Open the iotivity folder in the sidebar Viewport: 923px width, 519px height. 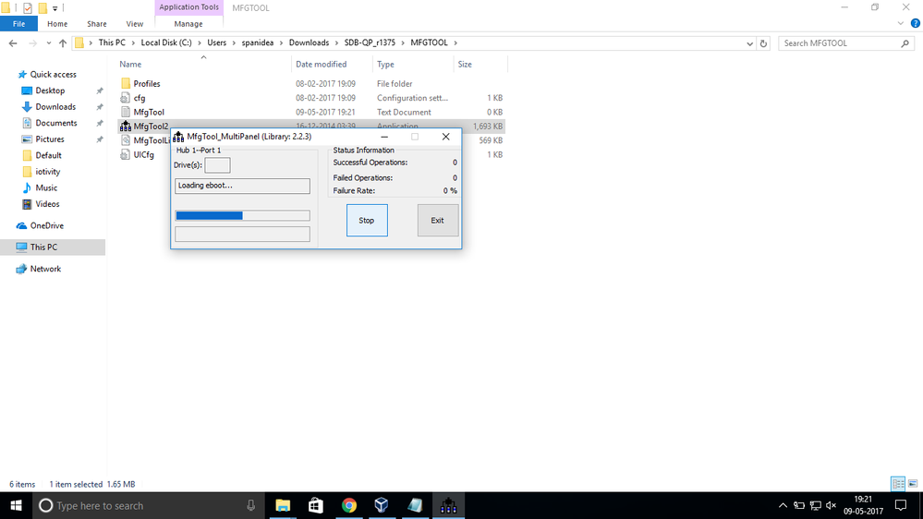pos(48,172)
